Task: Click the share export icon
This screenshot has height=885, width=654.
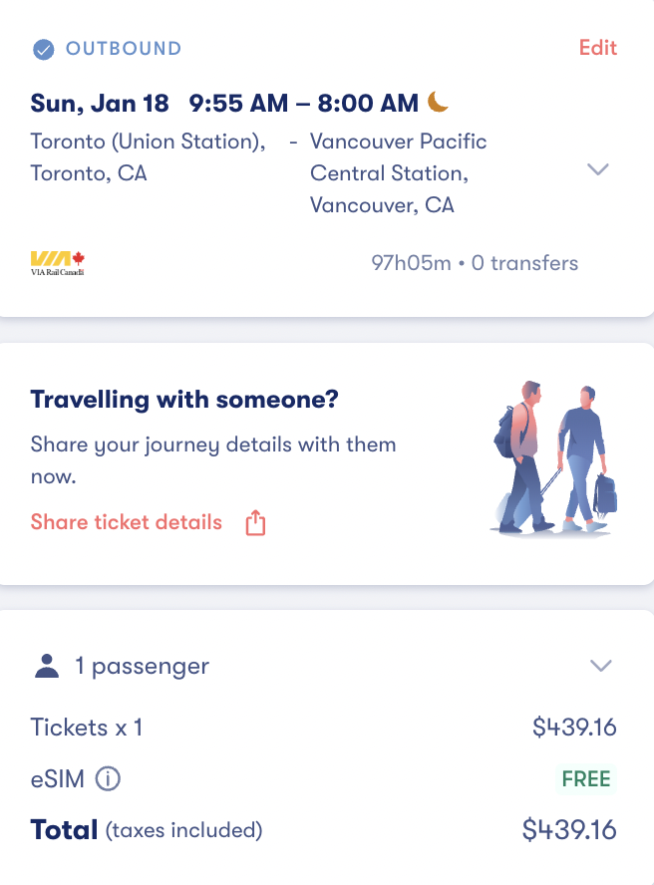Action: tap(255, 521)
